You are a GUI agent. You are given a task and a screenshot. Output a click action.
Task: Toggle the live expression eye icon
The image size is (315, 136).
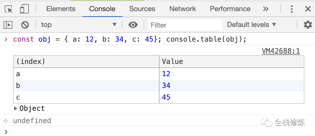(x=133, y=25)
